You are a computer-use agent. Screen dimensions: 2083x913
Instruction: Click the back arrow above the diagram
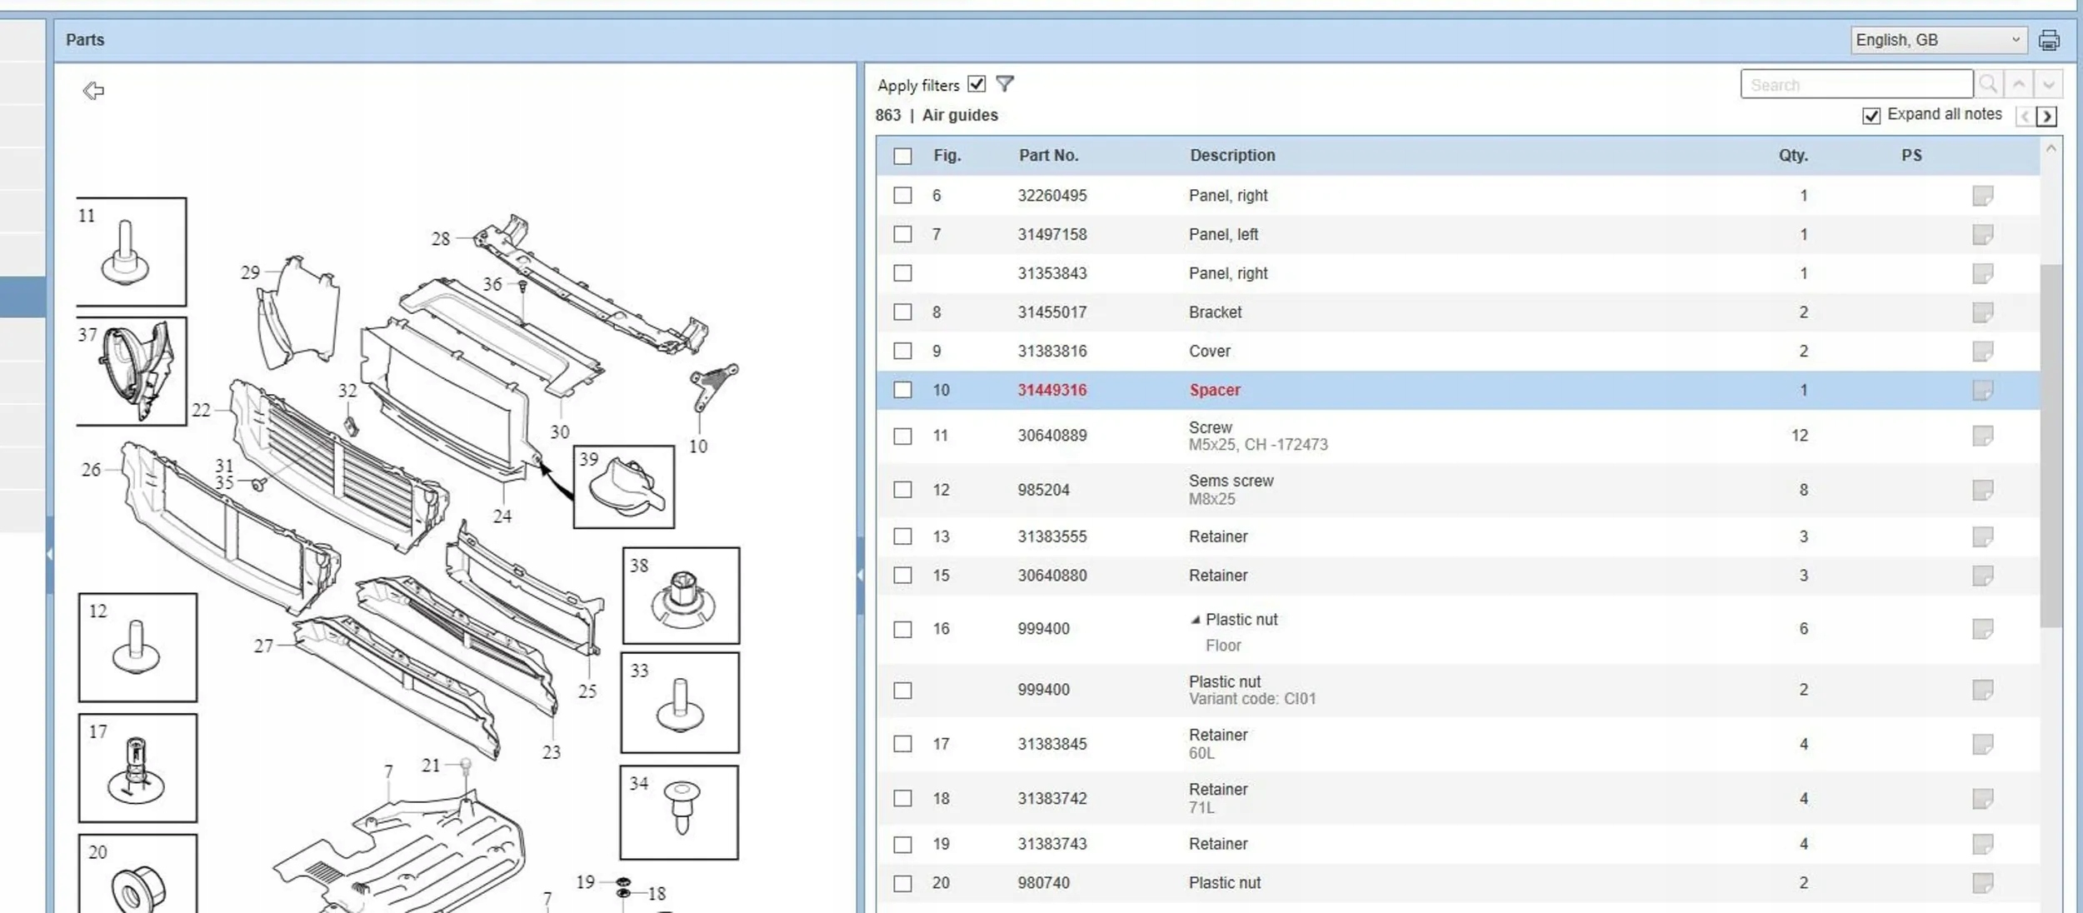93,91
